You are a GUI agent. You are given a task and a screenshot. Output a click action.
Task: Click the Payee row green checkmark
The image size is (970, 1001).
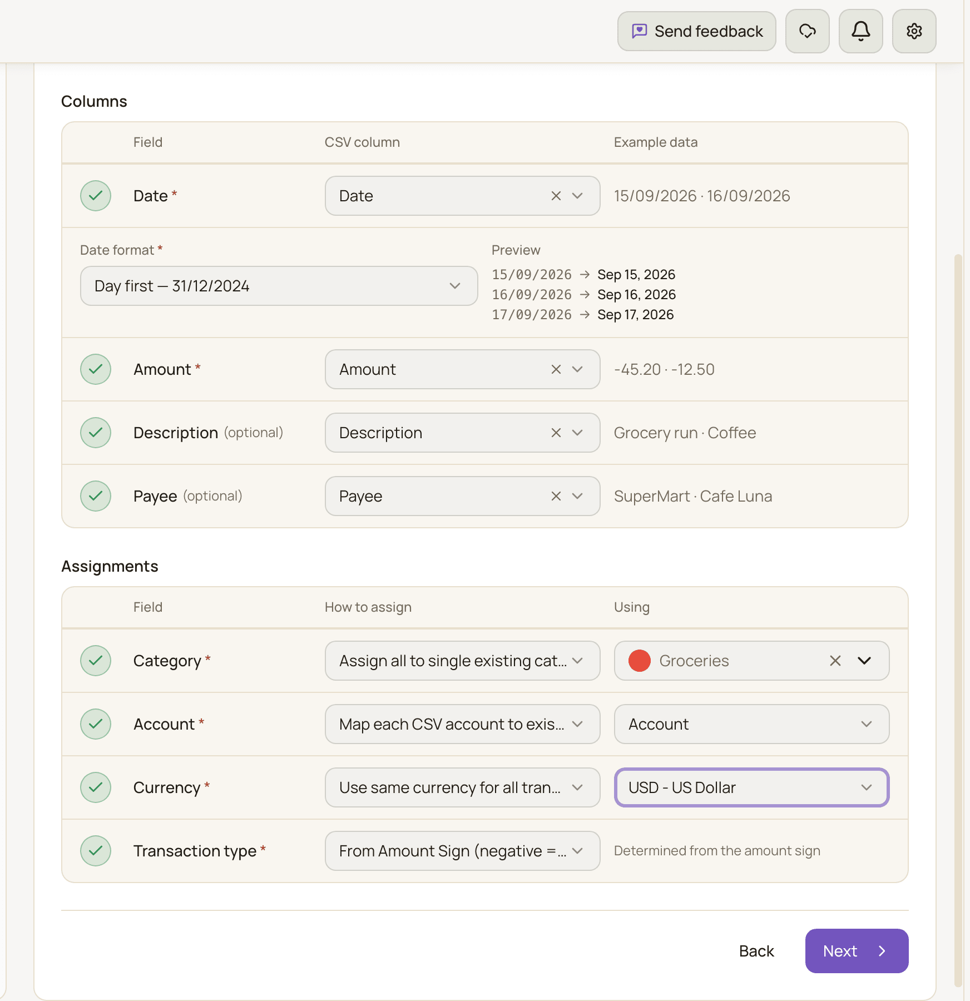point(96,496)
